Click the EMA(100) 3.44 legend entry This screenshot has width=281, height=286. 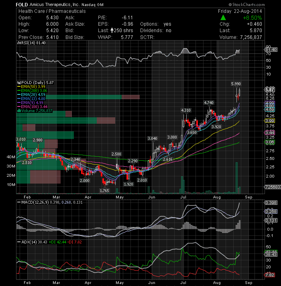click(x=32, y=107)
